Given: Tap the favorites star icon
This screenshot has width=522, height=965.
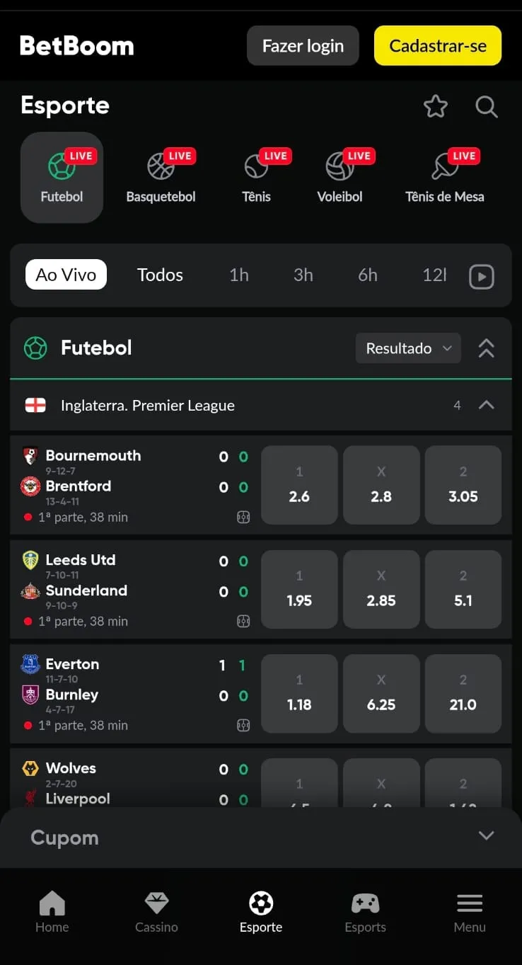Looking at the screenshot, I should [435, 107].
